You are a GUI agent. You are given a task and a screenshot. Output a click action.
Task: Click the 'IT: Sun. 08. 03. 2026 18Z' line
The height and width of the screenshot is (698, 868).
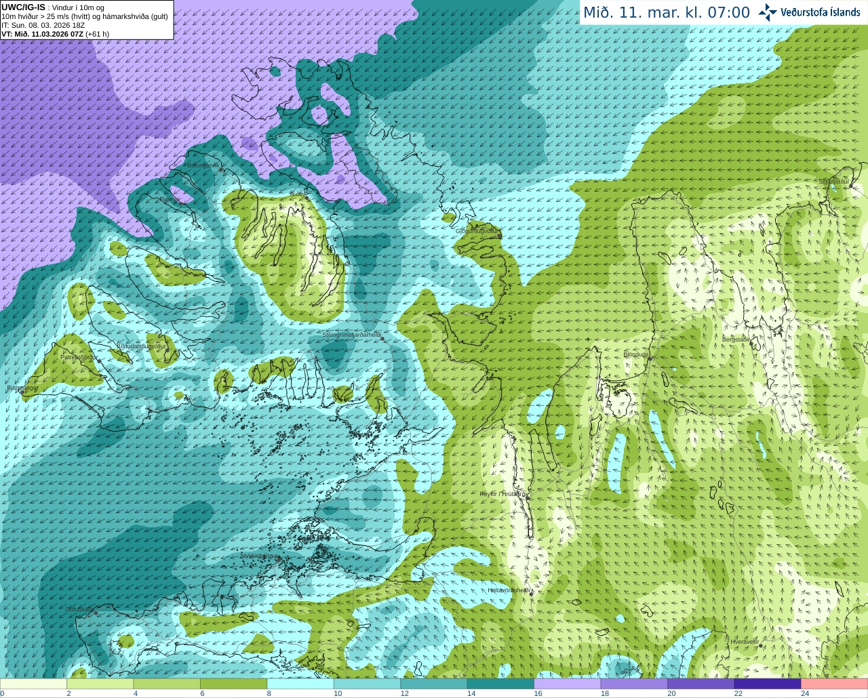coord(43,25)
